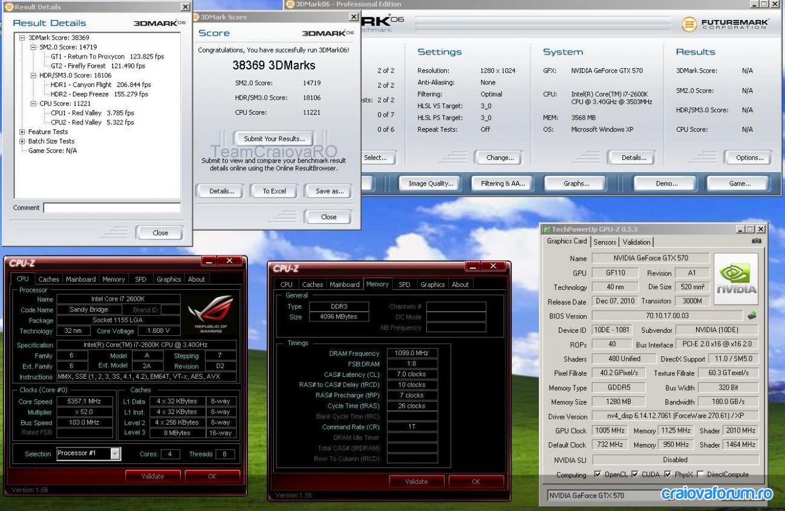The width and height of the screenshot is (785, 511).
Task: Open the Processor #1 selection dropdown
Action: (x=116, y=454)
